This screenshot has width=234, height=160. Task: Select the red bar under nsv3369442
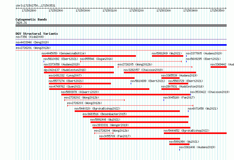coord(219,67)
